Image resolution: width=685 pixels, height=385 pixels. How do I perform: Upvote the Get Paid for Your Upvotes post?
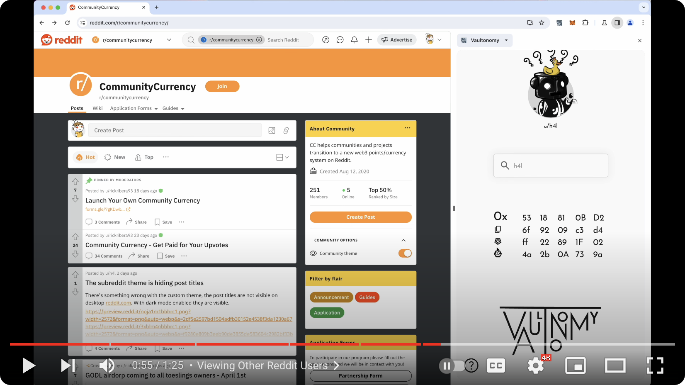tap(75, 236)
